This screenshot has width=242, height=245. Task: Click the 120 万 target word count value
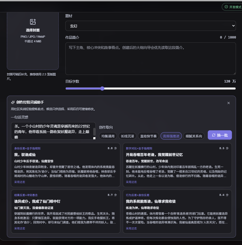tap(230, 81)
